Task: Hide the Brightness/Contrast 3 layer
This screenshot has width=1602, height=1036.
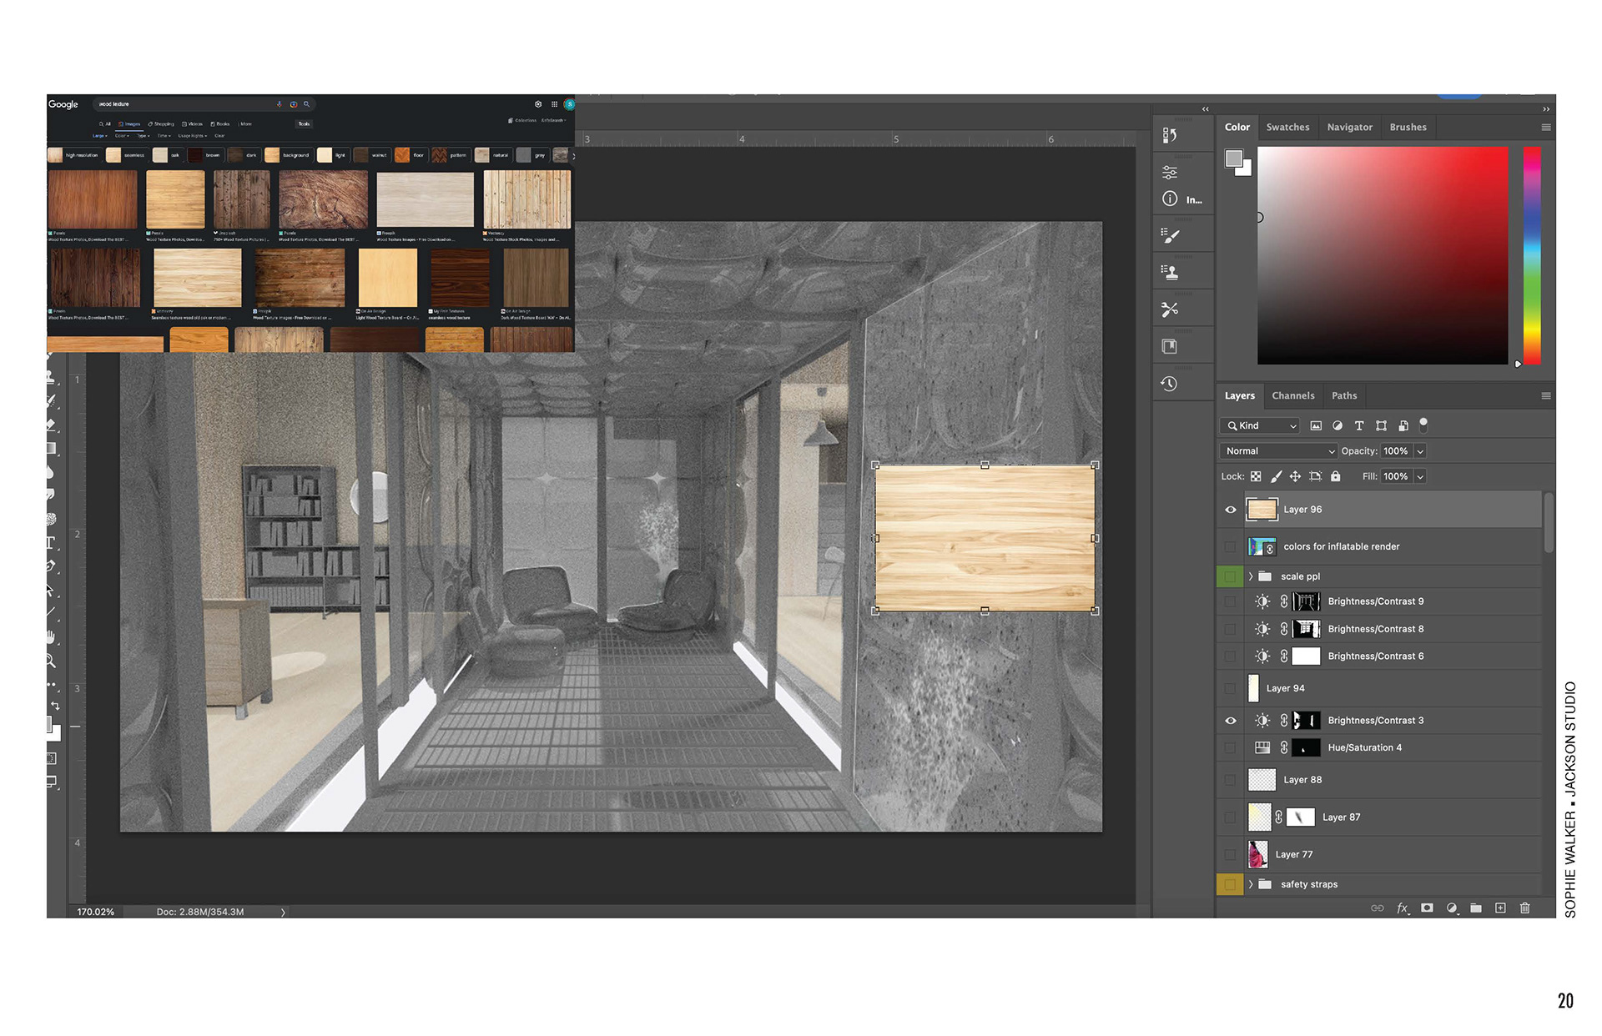Action: (1230, 721)
